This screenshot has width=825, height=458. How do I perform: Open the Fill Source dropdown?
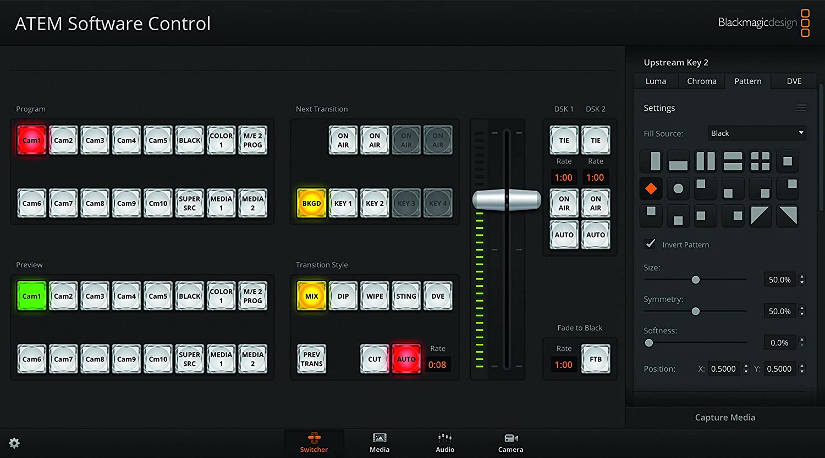757,133
